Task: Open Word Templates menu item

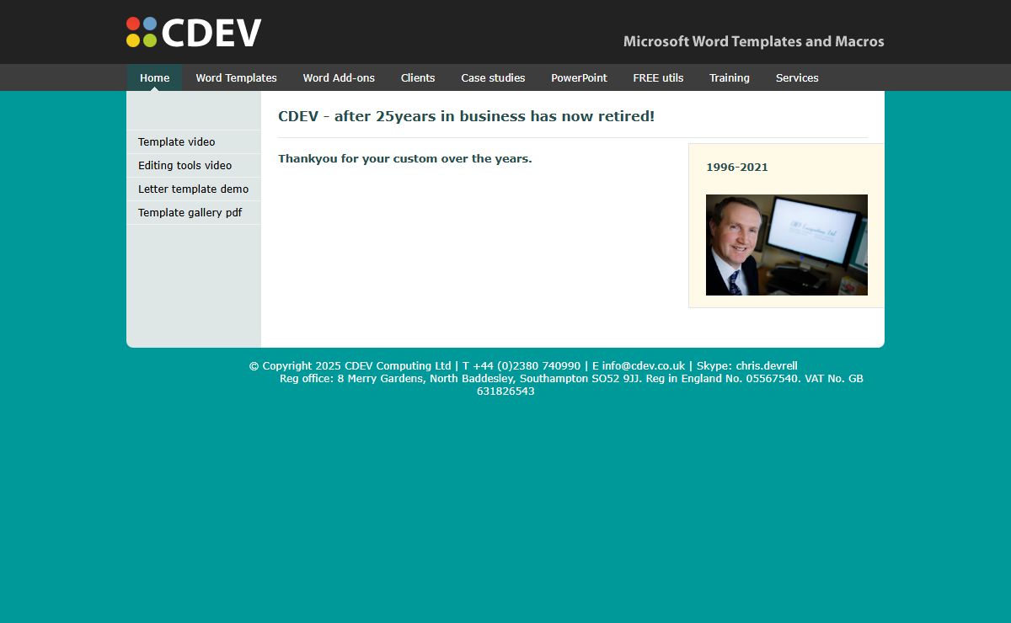Action: click(x=237, y=77)
